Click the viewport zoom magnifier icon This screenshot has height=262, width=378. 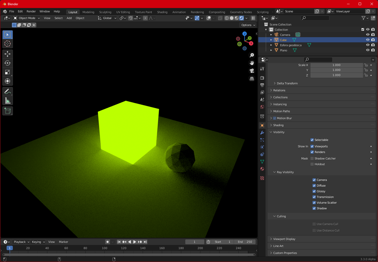click(252, 55)
